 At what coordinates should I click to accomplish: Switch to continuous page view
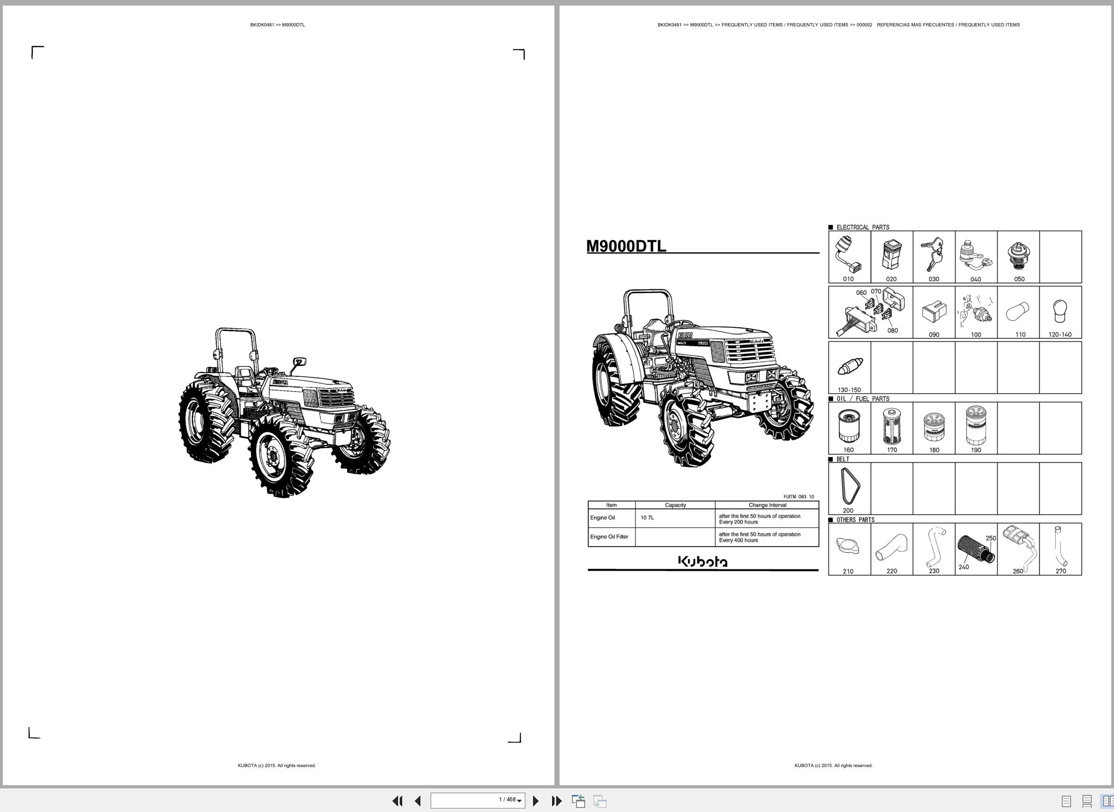tap(1087, 802)
